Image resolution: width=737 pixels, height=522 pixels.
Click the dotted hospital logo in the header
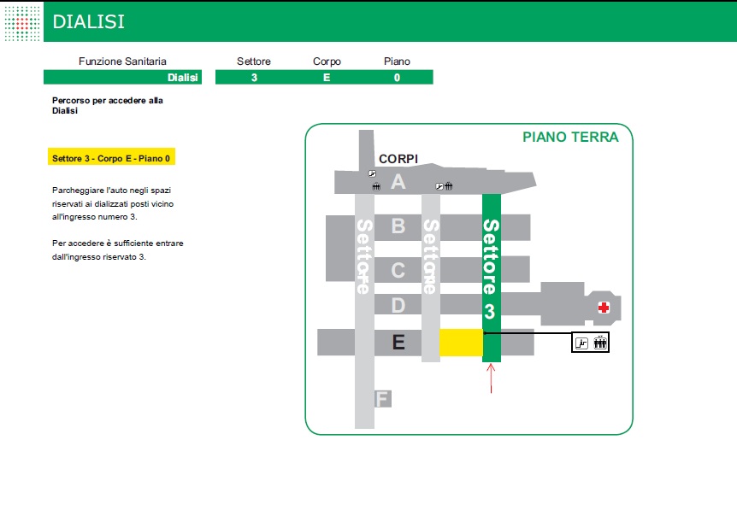22,21
